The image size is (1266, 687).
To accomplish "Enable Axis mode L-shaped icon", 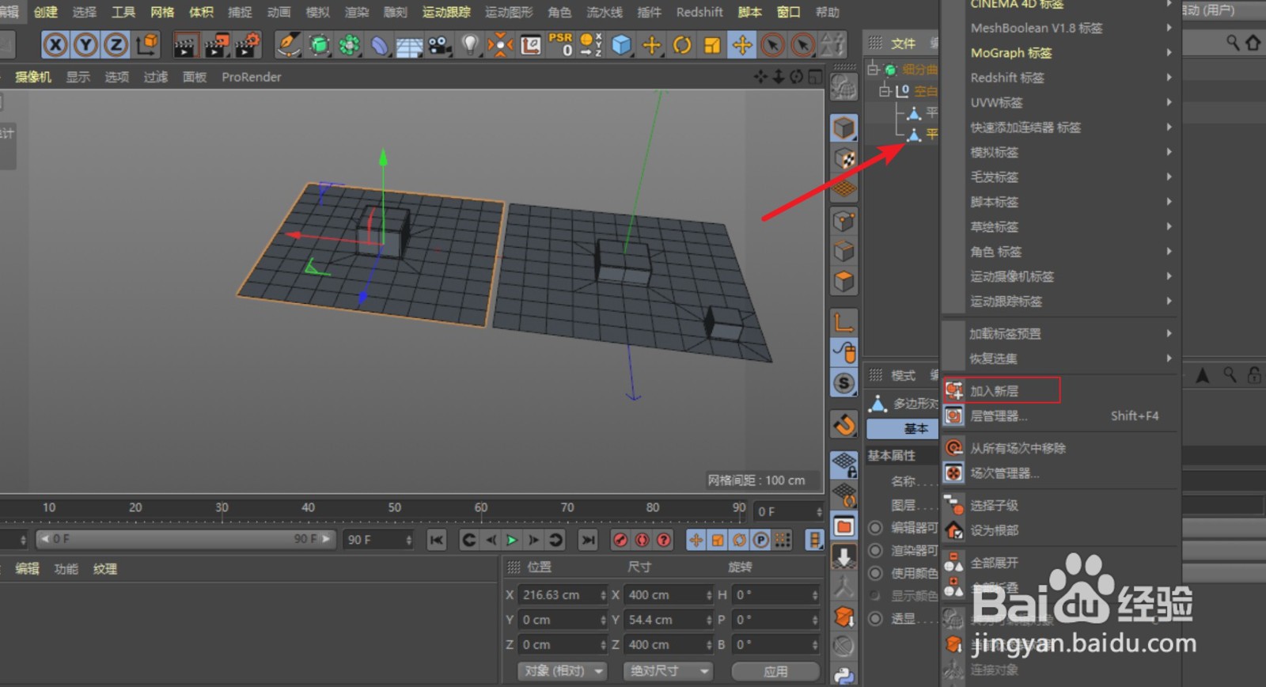I will (x=844, y=322).
